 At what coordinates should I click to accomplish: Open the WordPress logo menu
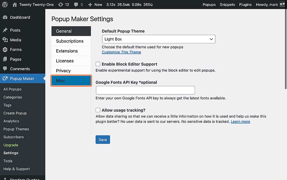tap(5, 4)
